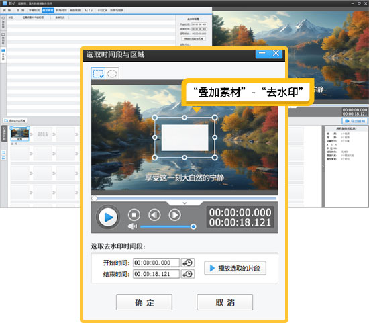The height and width of the screenshot is (323, 369).
Task: Open the MTV tab in main window
Action: [x=89, y=10]
